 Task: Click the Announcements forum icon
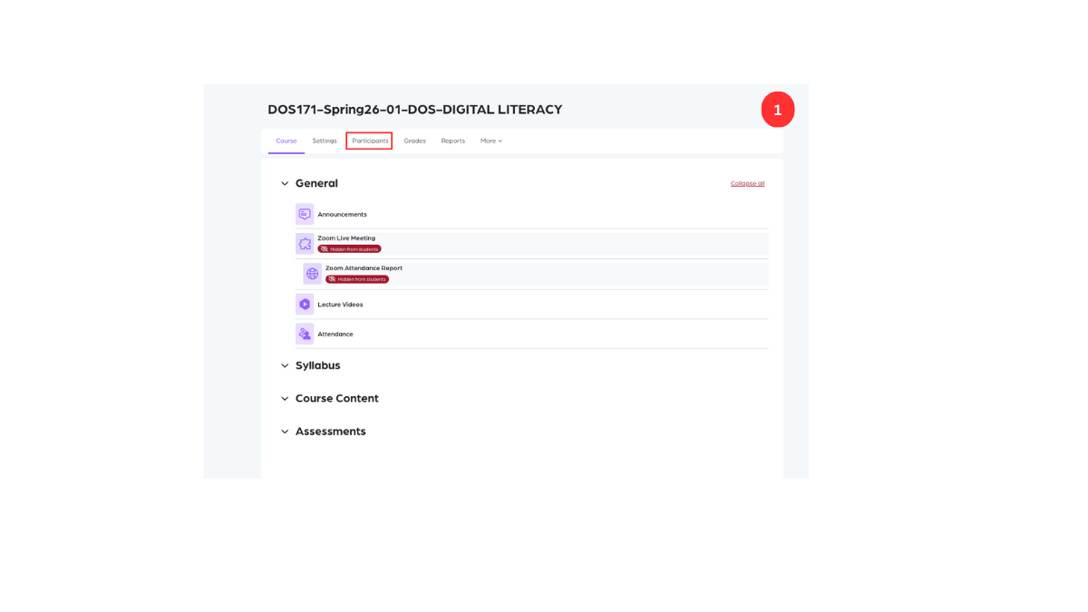[305, 214]
